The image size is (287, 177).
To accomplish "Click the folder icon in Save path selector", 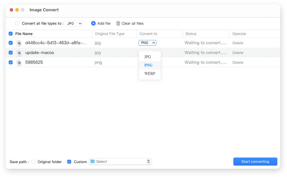I will (93, 161).
